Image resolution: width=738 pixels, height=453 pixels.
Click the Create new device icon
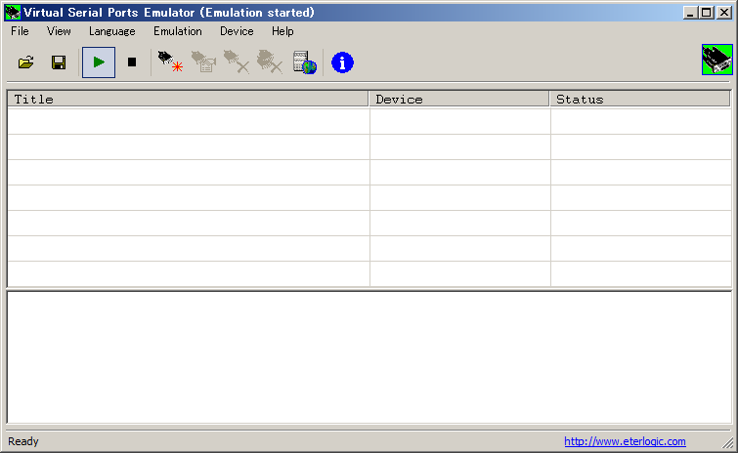click(170, 62)
